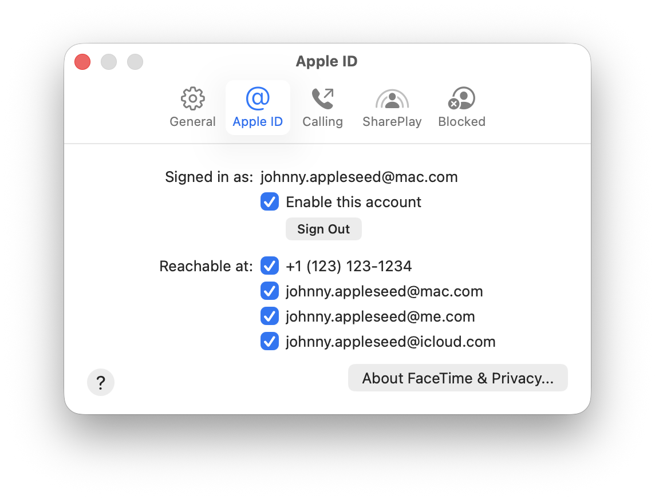Toggle the +1 (123) 123-1234 checkbox
Viewport: 655px width, 499px height.
pyautogui.click(x=270, y=266)
